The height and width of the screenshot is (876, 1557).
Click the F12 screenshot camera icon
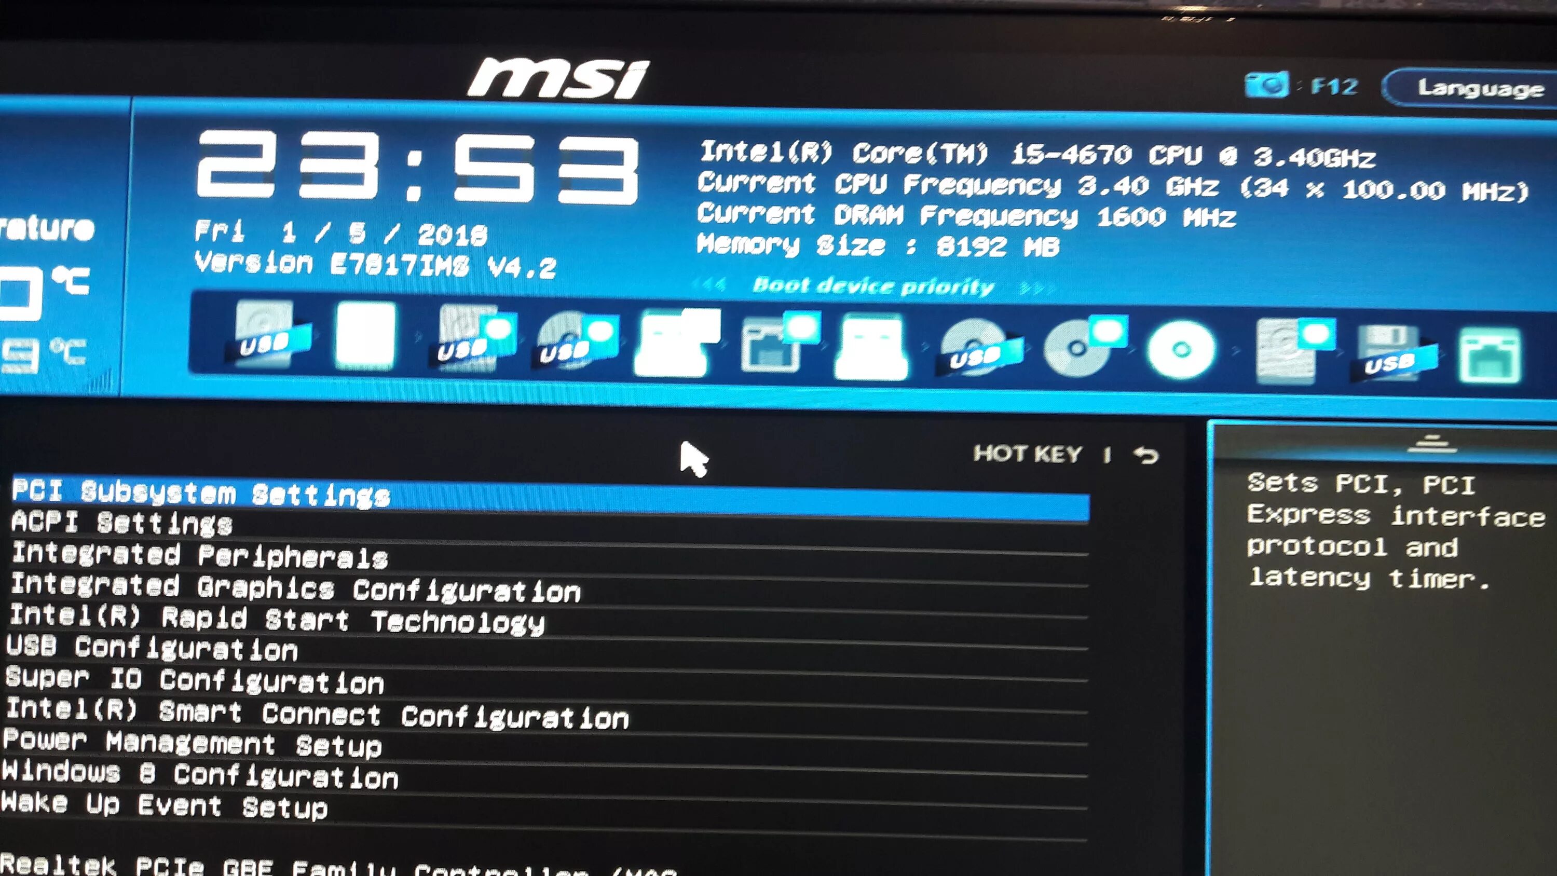[x=1266, y=85]
